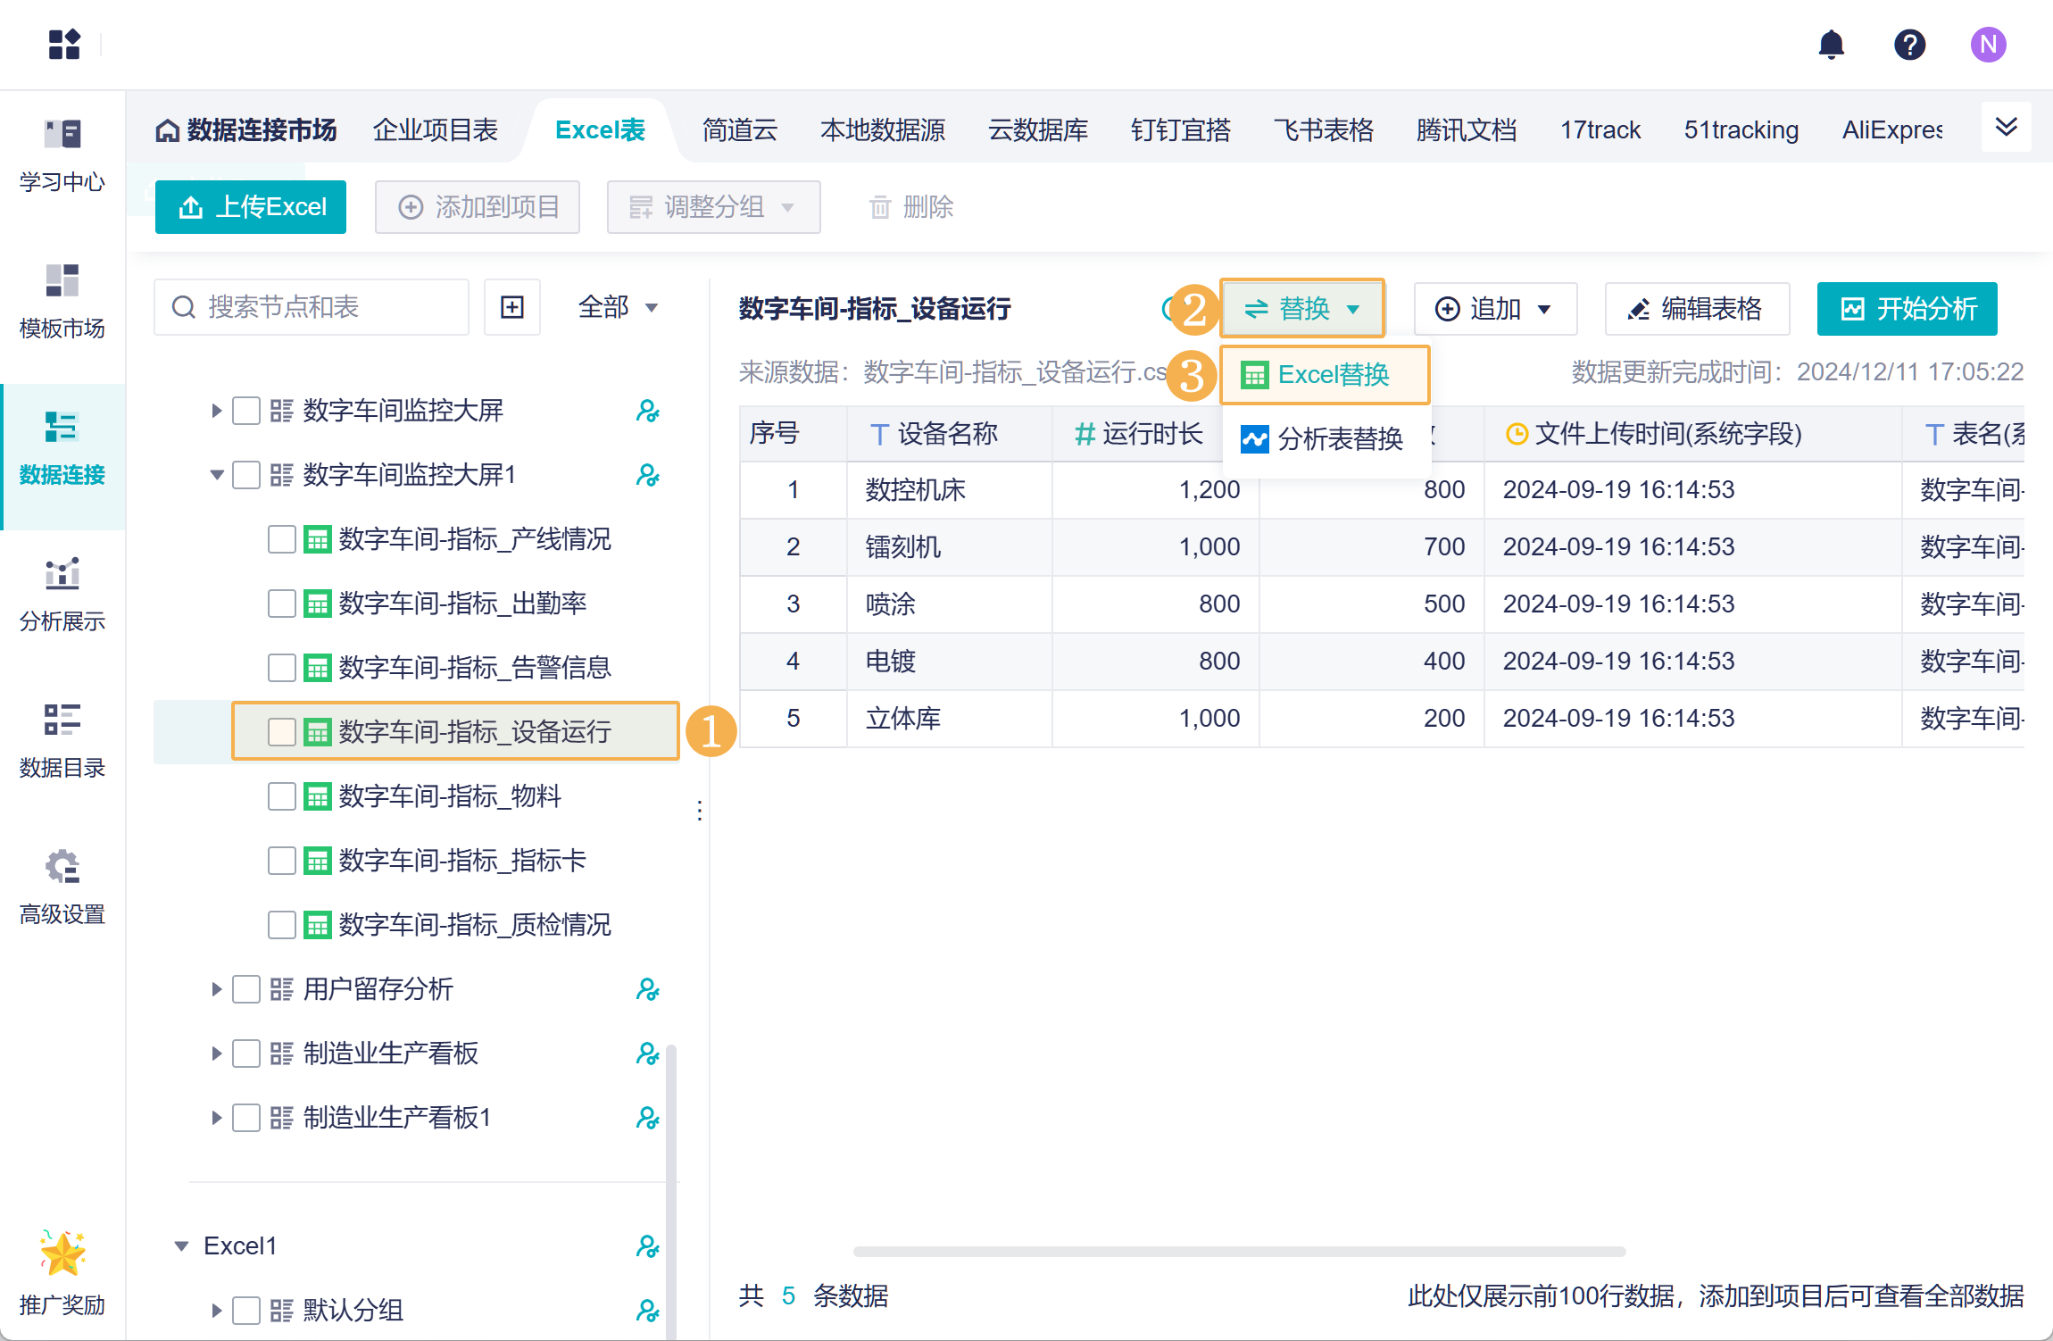Select the 数字车间-指标_物料 checkbox
This screenshot has height=1341, width=2053.
coord(282,796)
